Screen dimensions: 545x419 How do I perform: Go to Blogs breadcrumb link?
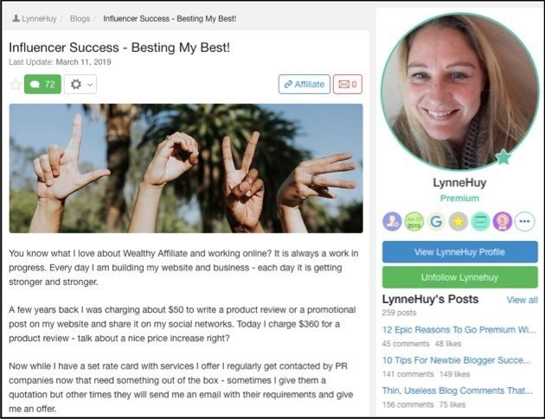click(80, 17)
